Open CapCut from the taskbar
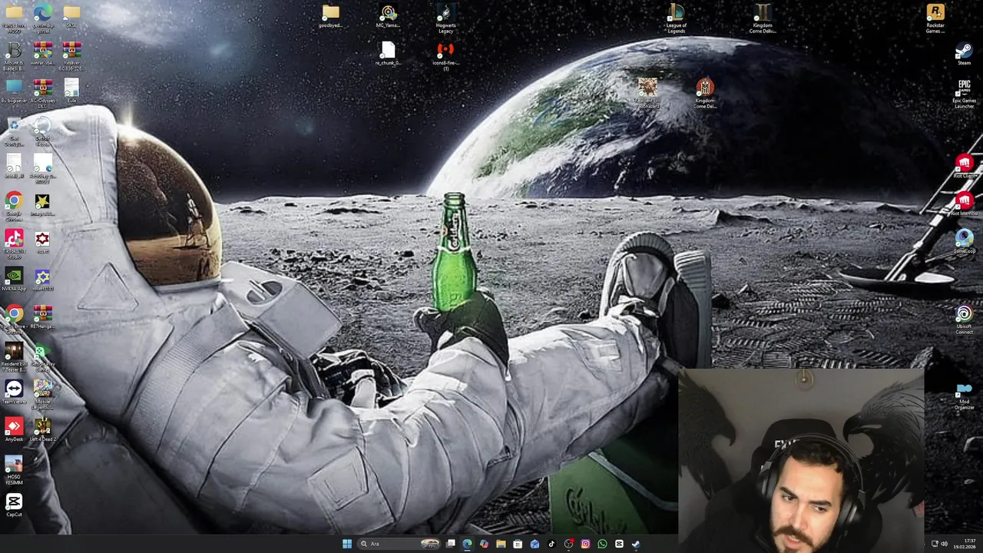Screen dimensions: 983x553 click(x=619, y=544)
